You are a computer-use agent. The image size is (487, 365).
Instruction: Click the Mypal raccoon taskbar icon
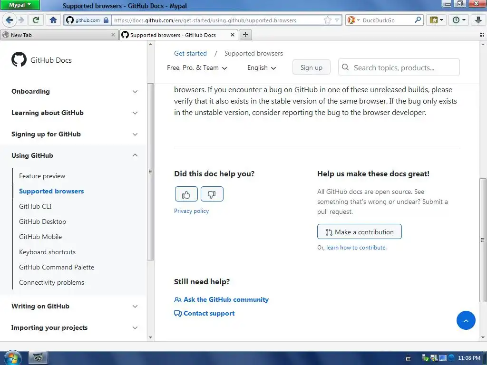click(x=38, y=357)
